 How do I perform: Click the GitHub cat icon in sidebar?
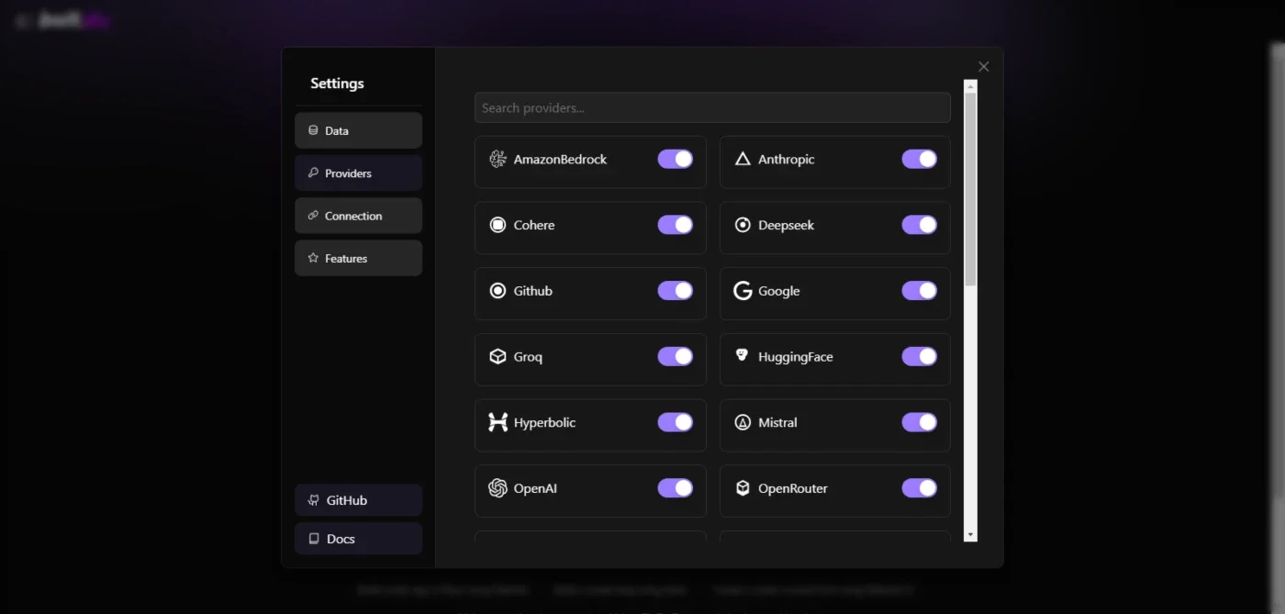point(314,500)
